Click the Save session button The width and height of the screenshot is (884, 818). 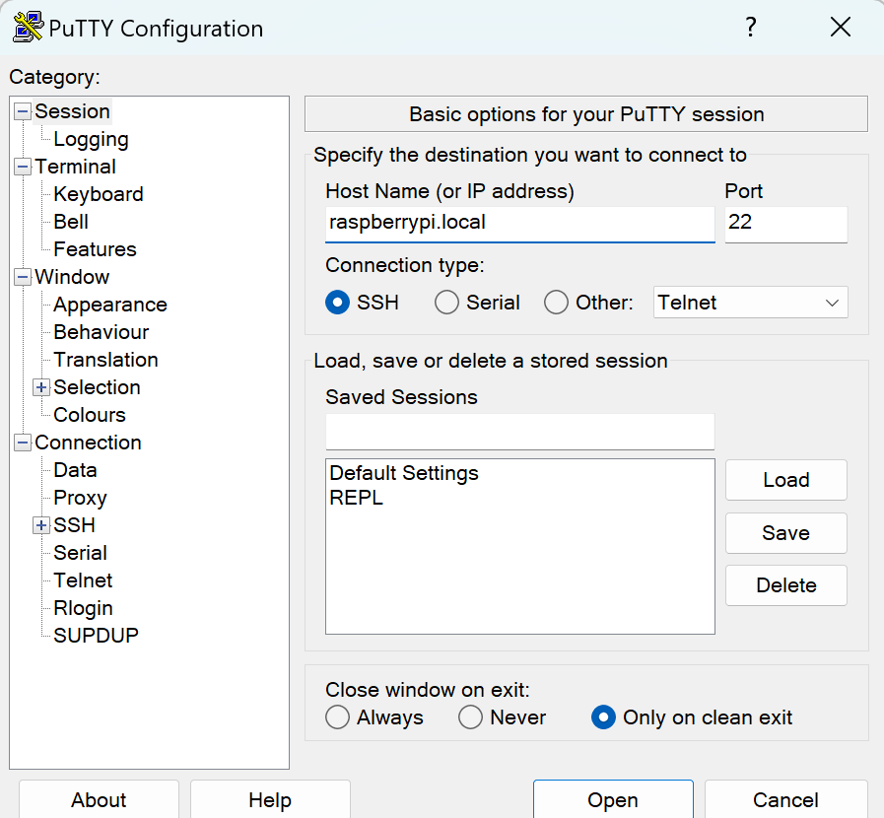(785, 533)
